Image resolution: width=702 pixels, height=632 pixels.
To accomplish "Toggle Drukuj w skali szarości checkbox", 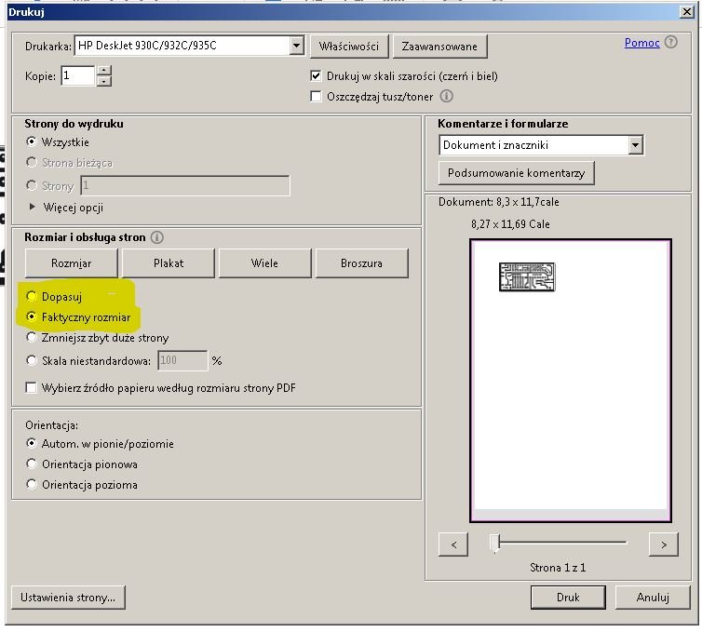I will tap(316, 75).
